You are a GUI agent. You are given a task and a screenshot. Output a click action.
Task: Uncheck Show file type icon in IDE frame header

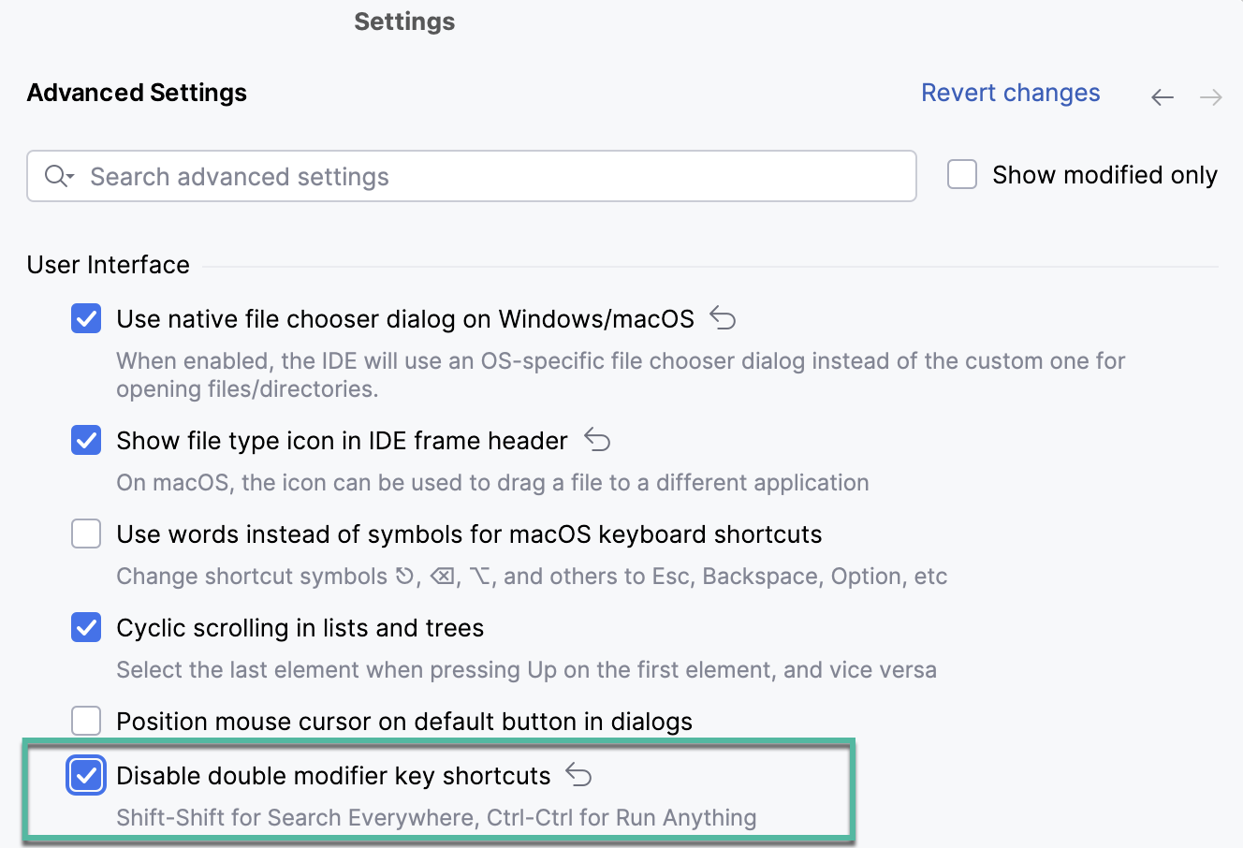(85, 440)
